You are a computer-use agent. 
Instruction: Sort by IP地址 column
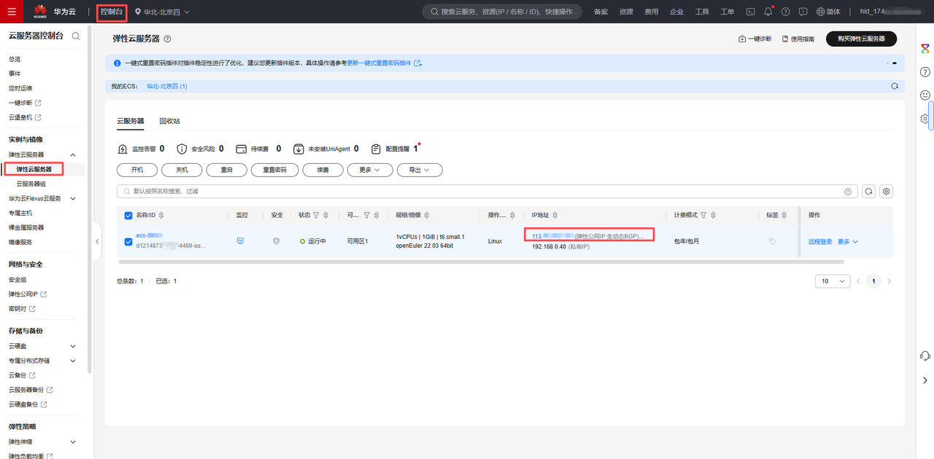(555, 216)
